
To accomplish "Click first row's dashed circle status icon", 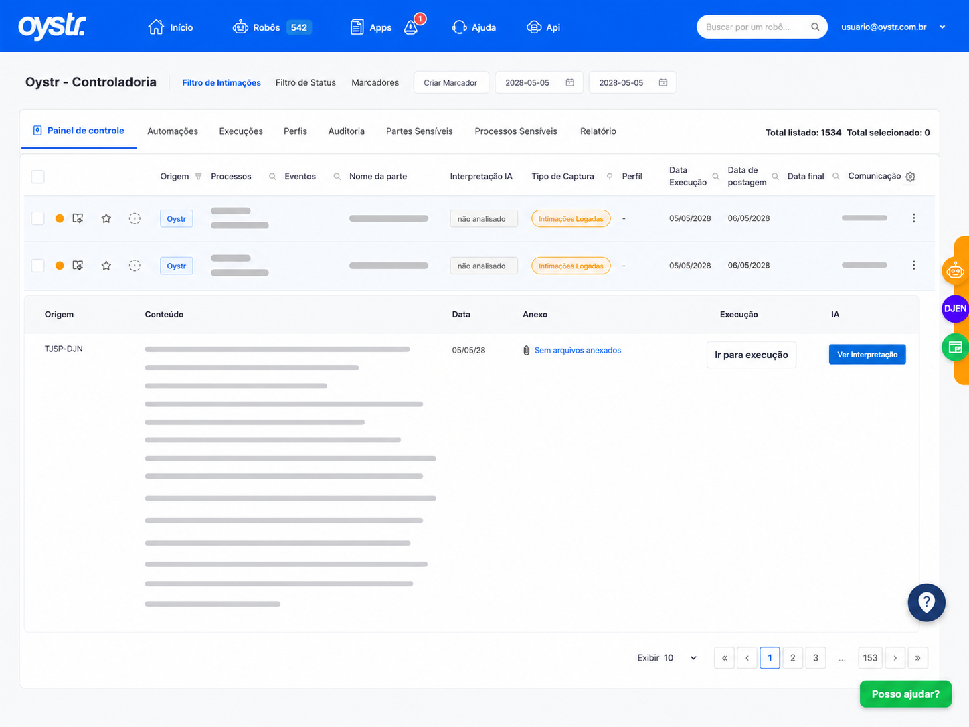I will coord(135,218).
